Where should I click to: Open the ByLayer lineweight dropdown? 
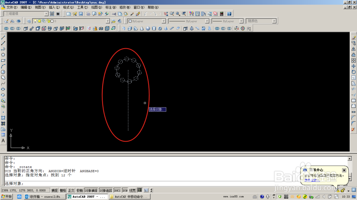(241, 21)
